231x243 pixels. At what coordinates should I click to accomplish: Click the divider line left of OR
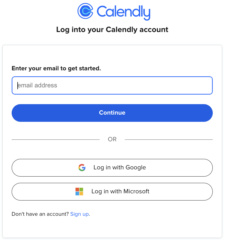click(x=55, y=139)
